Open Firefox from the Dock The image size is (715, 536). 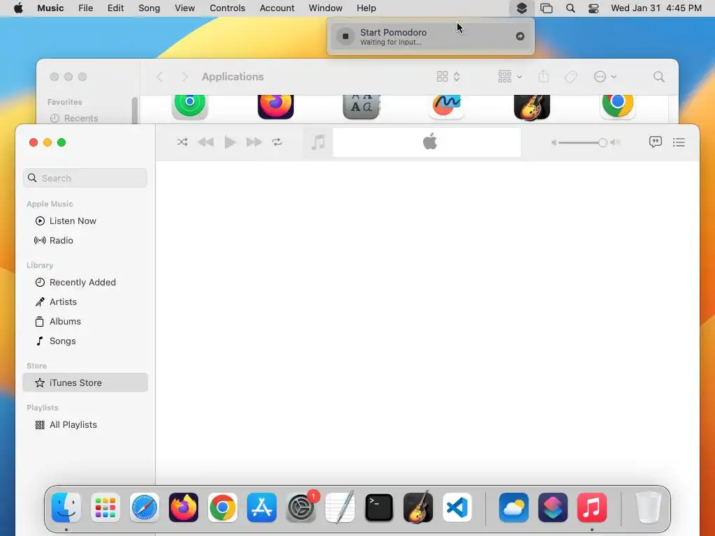(x=184, y=507)
